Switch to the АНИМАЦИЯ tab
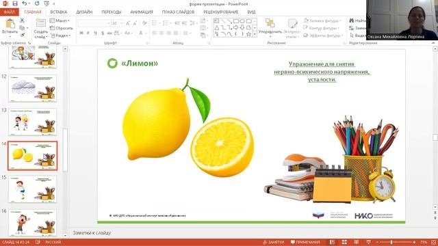This screenshot has width=438, height=246. tap(142, 12)
